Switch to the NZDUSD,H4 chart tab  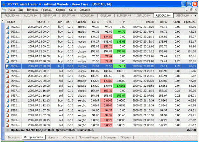pos(87,16)
